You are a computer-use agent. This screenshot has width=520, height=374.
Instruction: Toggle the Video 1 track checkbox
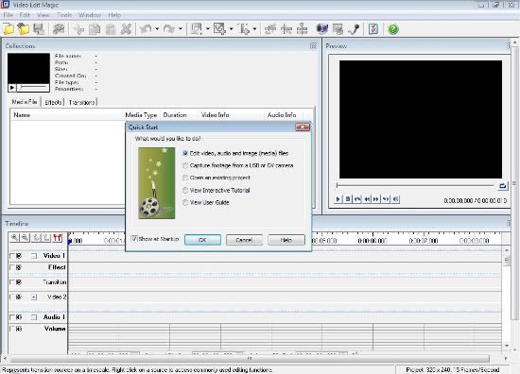(x=12, y=256)
